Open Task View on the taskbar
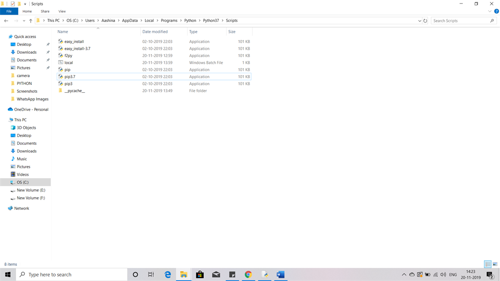The image size is (500, 281). pyautogui.click(x=151, y=274)
